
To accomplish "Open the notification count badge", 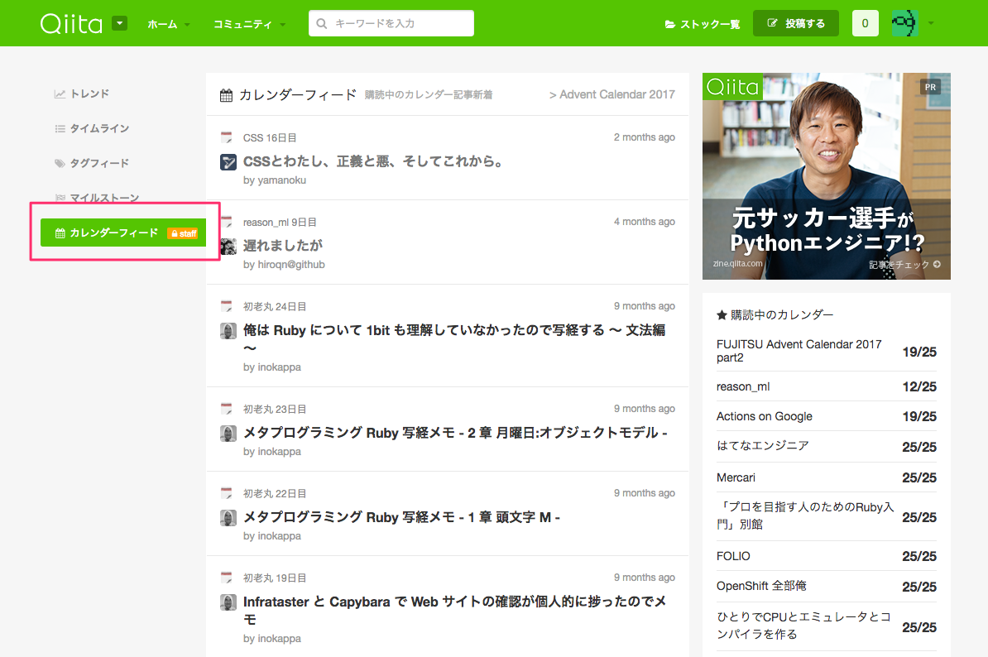I will point(865,23).
